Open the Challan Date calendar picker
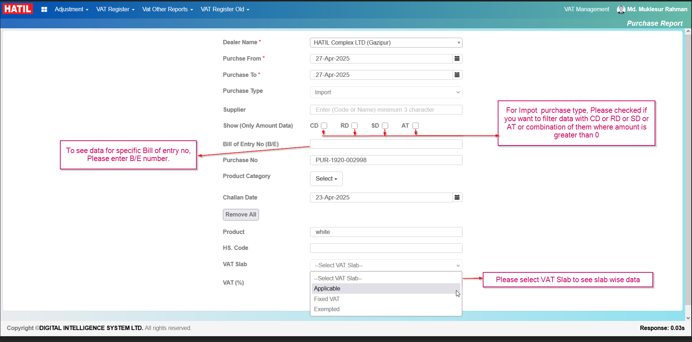Viewport: 692px width, 342px height. click(457, 197)
